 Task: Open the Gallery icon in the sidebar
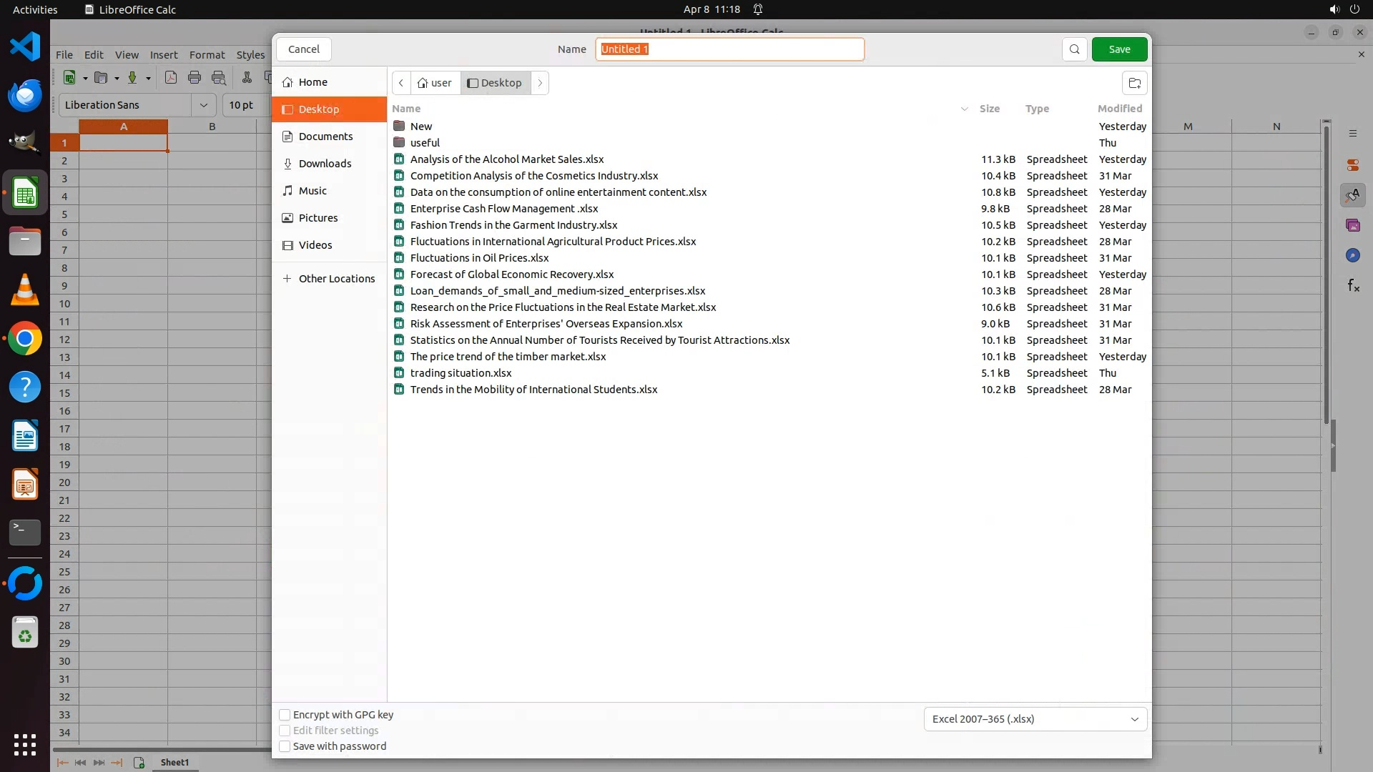[x=1352, y=225]
